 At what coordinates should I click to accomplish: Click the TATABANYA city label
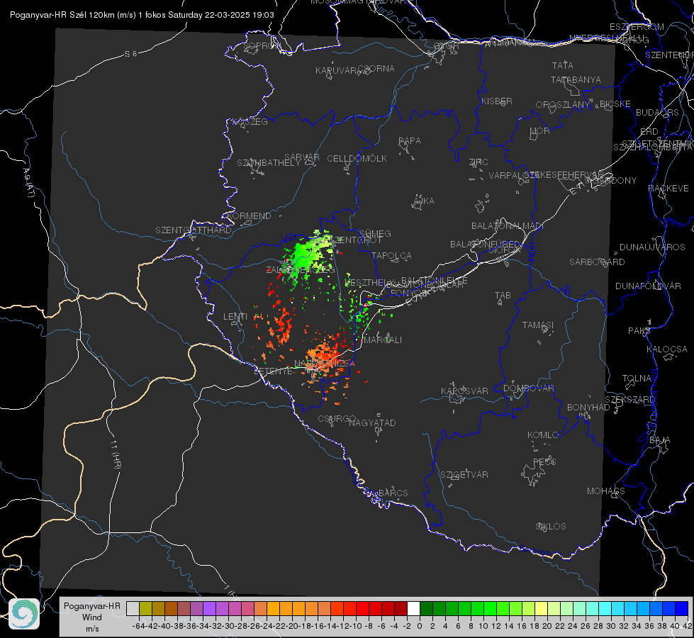point(576,79)
